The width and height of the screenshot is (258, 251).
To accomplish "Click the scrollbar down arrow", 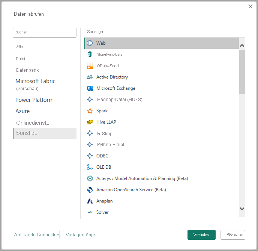I will point(242,209).
